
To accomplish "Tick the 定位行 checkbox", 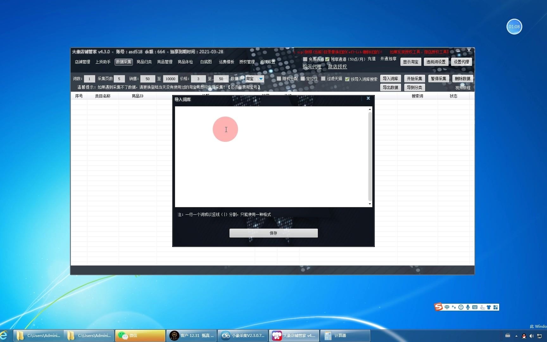I will (303, 79).
